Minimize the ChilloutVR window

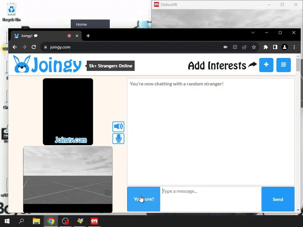click(x=269, y=4)
